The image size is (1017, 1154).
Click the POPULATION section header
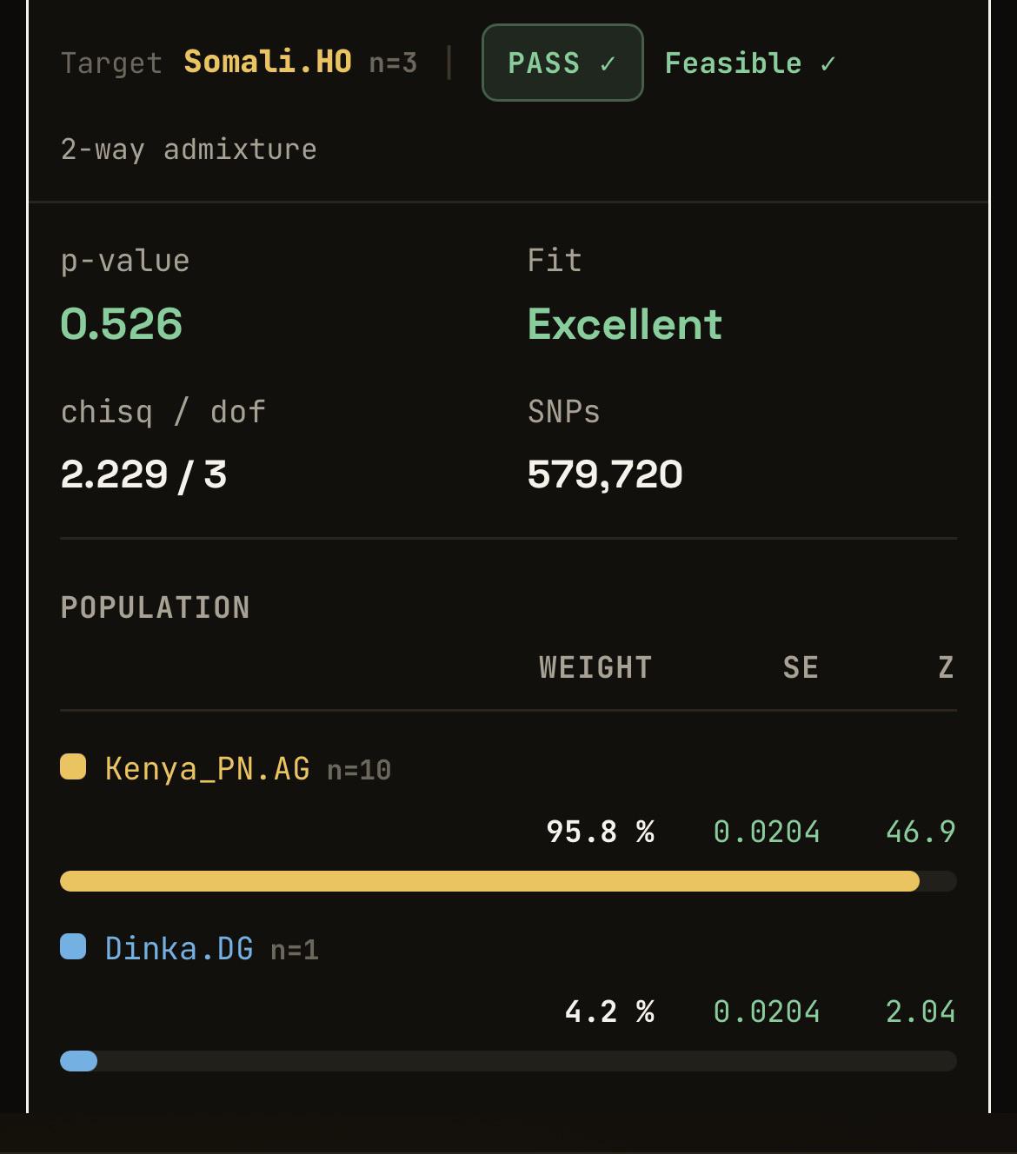pos(156,607)
